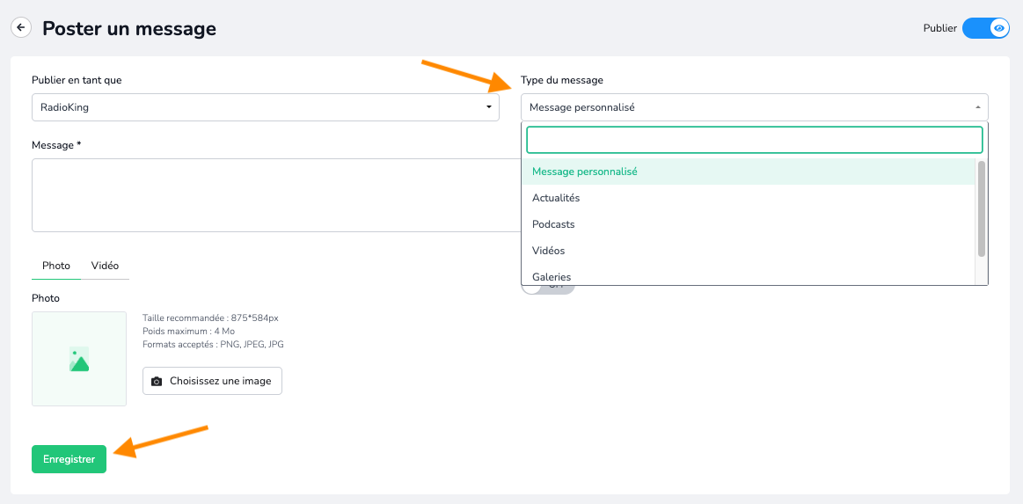Save with the Enregistrer button

(x=69, y=459)
